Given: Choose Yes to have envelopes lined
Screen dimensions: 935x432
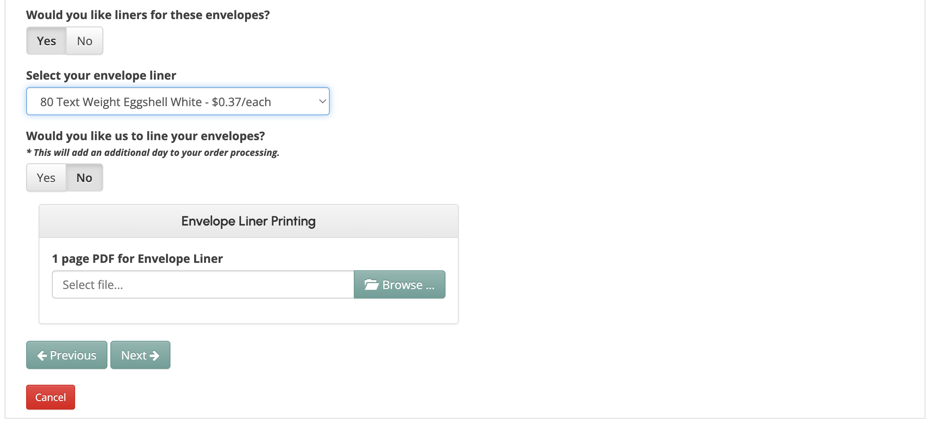Looking at the screenshot, I should tap(46, 178).
